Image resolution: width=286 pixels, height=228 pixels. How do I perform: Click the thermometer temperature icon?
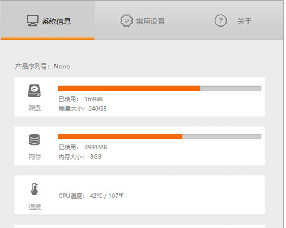click(x=35, y=189)
